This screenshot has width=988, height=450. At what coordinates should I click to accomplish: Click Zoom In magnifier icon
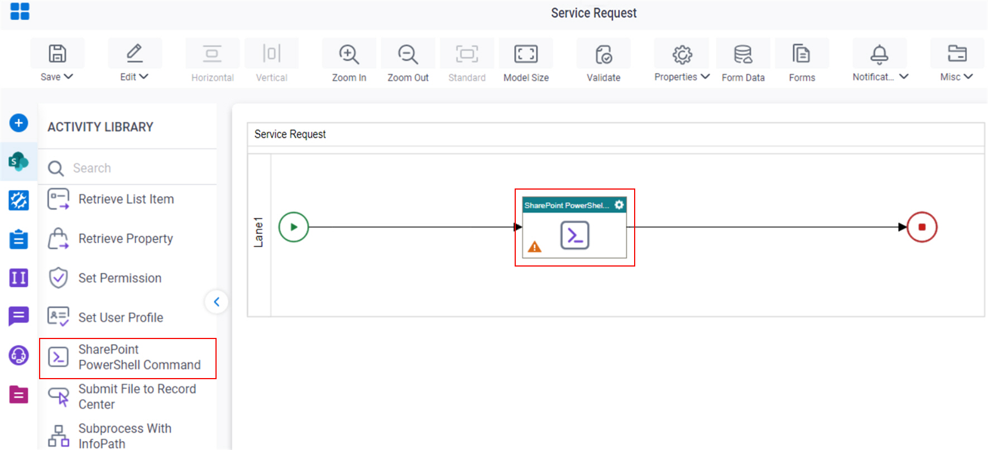[x=349, y=54]
